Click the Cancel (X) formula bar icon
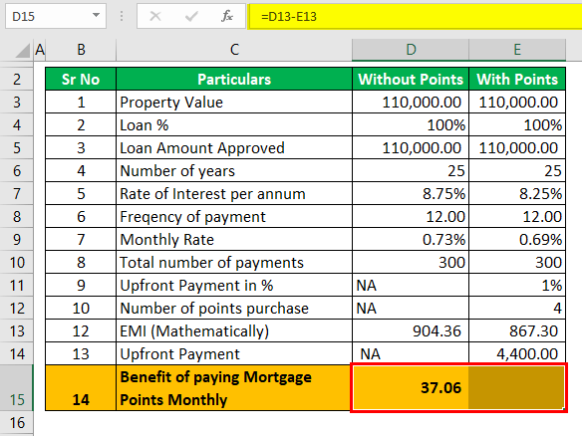Image resolution: width=582 pixels, height=436 pixels. point(155,16)
